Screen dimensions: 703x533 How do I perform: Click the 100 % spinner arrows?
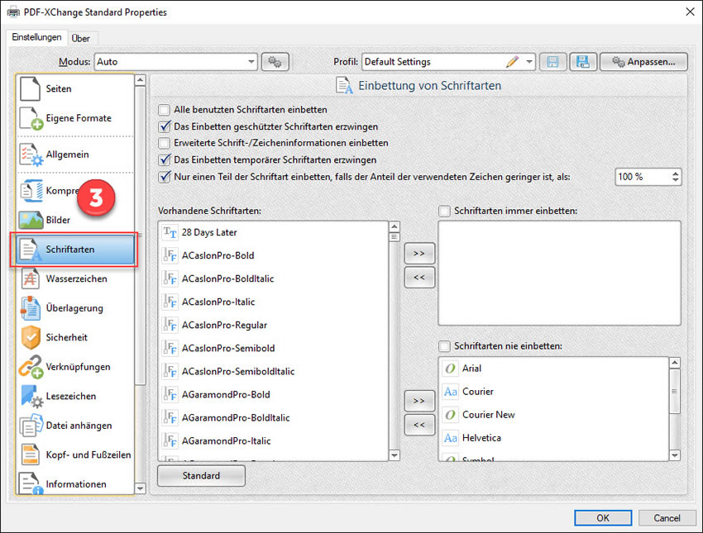(x=675, y=177)
